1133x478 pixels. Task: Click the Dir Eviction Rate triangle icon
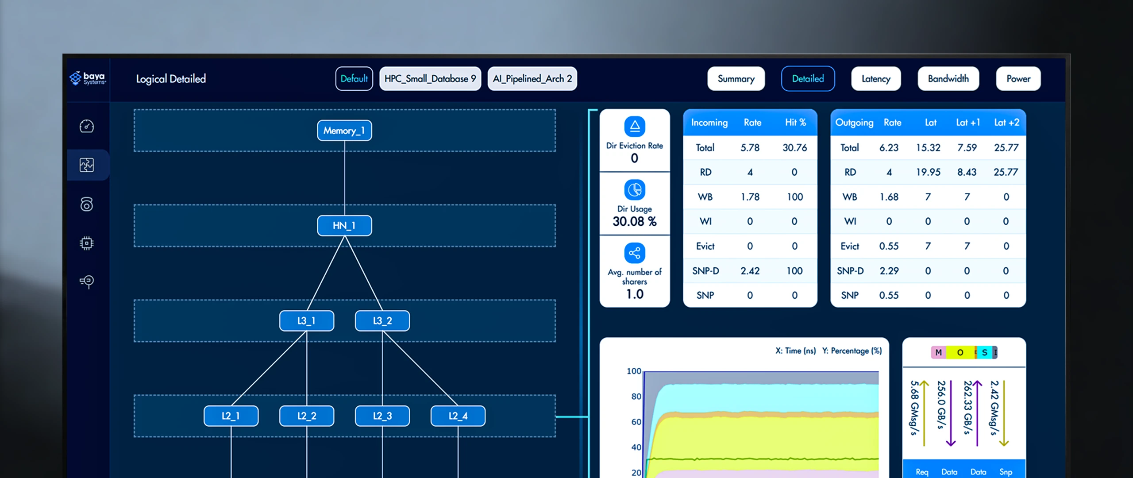click(x=635, y=127)
